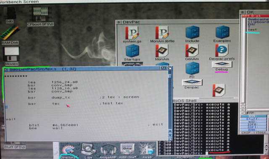The height and width of the screenshot is (159, 269).
Task: Click the editor vertical scrollbar knob
Action: (170, 76)
